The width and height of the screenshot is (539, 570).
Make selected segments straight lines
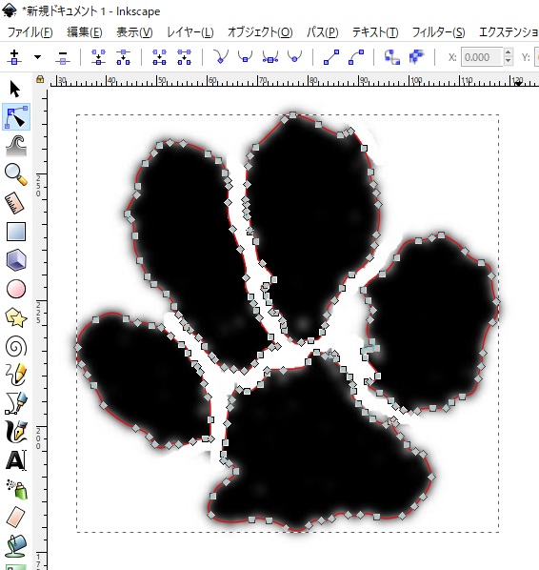[331, 57]
